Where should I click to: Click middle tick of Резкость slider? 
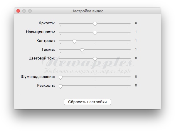click(x=95, y=88)
